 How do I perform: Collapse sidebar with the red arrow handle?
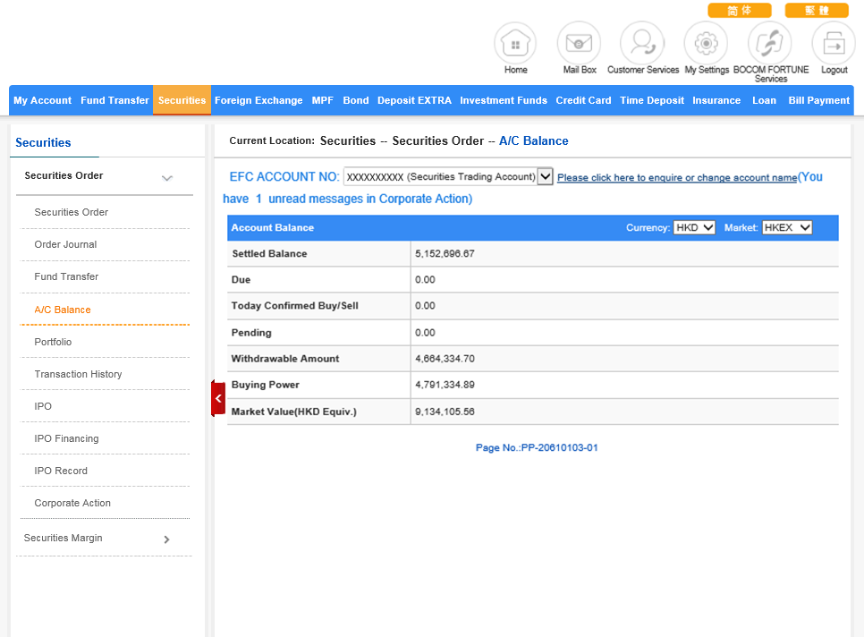point(218,398)
